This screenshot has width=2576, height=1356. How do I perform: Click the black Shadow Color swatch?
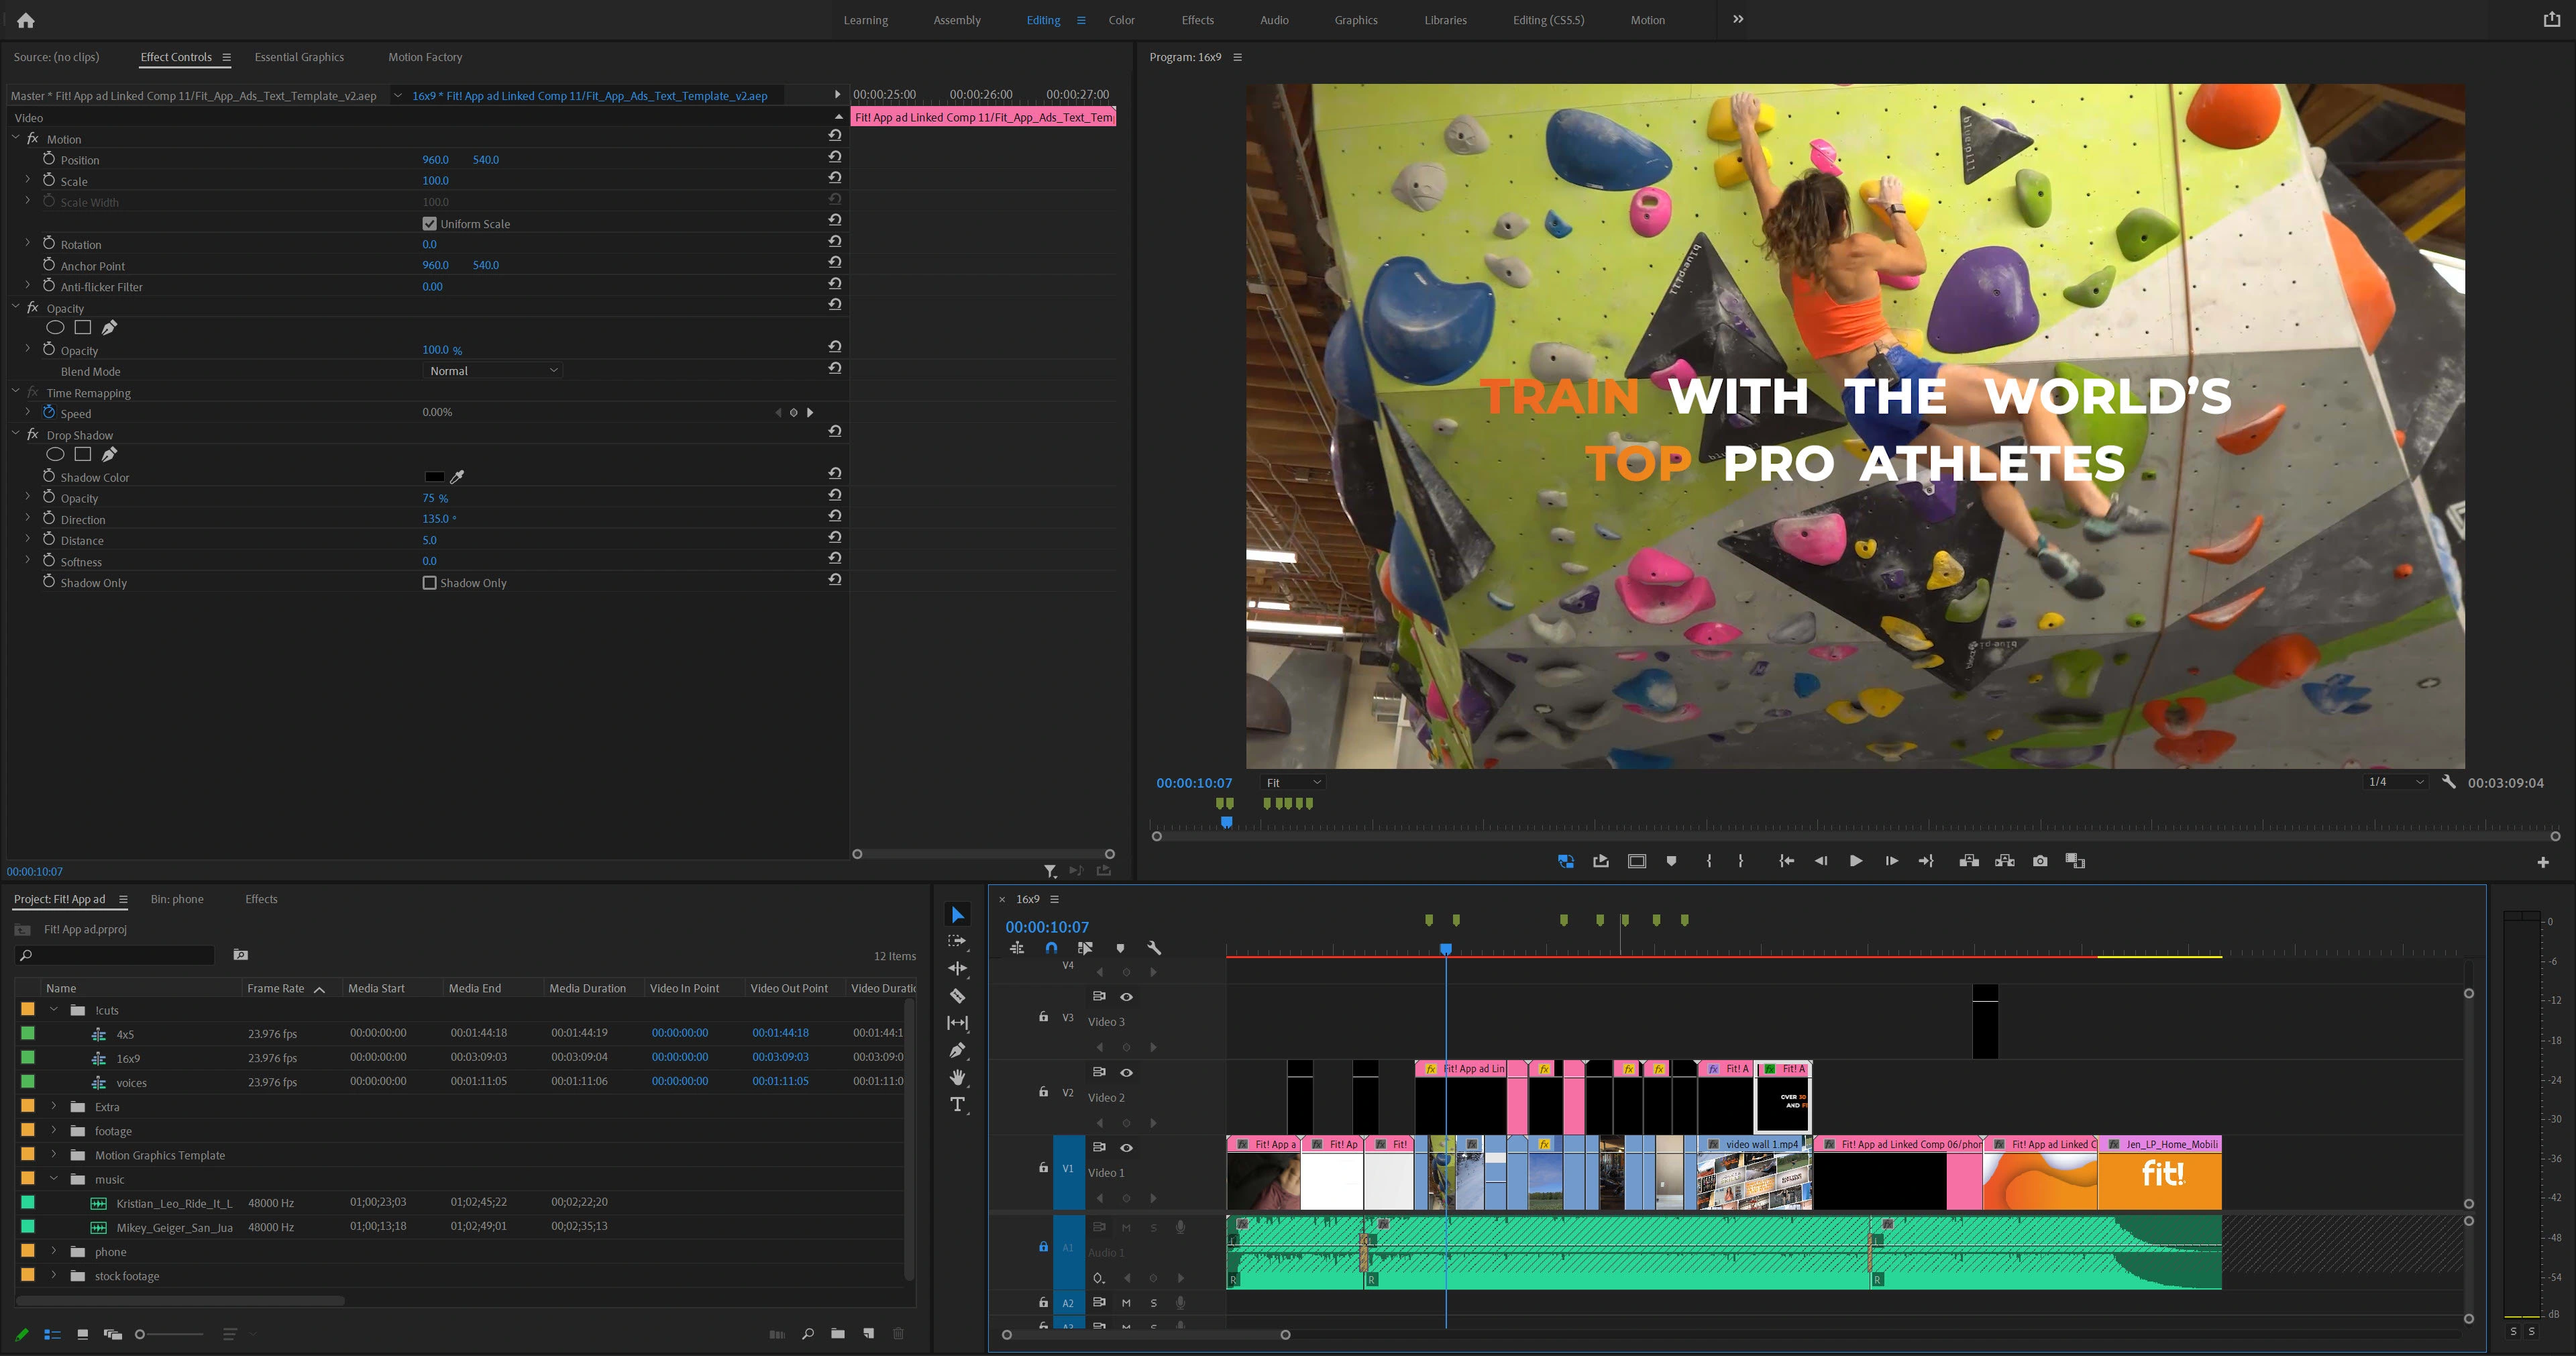coord(434,477)
